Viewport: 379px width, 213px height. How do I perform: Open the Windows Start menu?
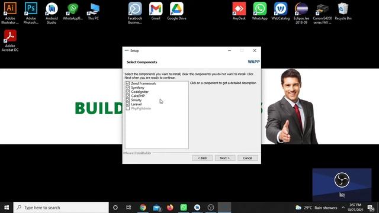(7, 208)
